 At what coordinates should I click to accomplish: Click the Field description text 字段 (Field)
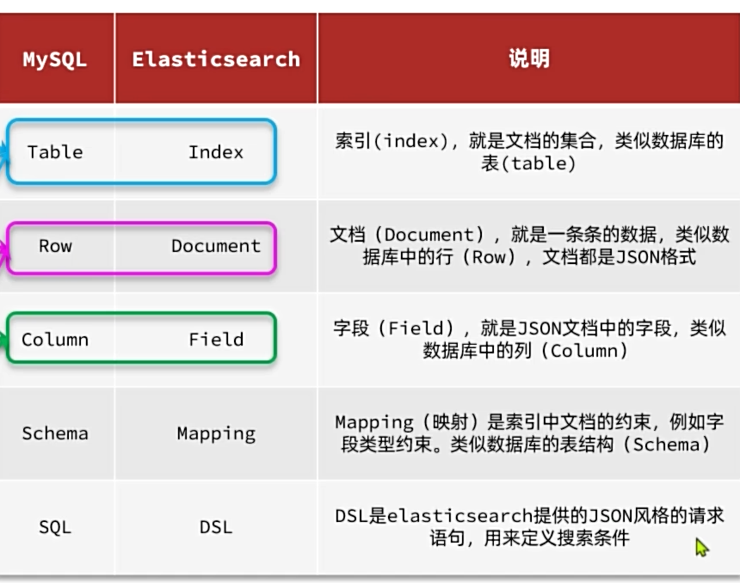pos(528,340)
